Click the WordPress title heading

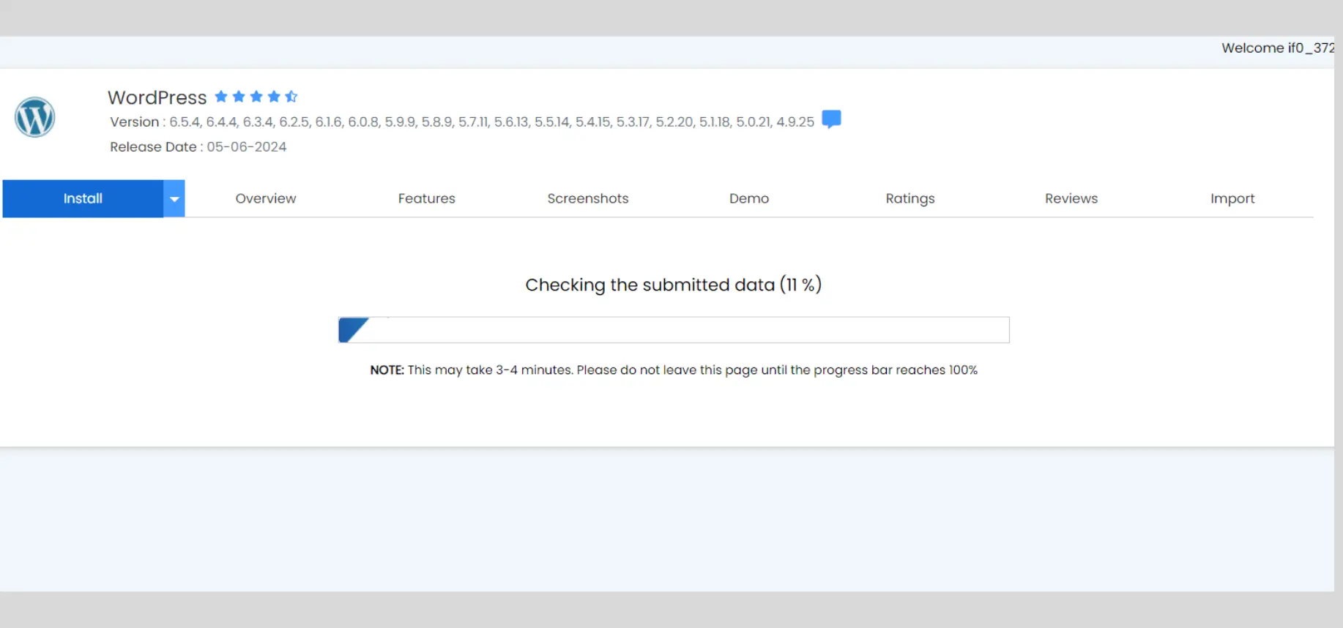[157, 97]
